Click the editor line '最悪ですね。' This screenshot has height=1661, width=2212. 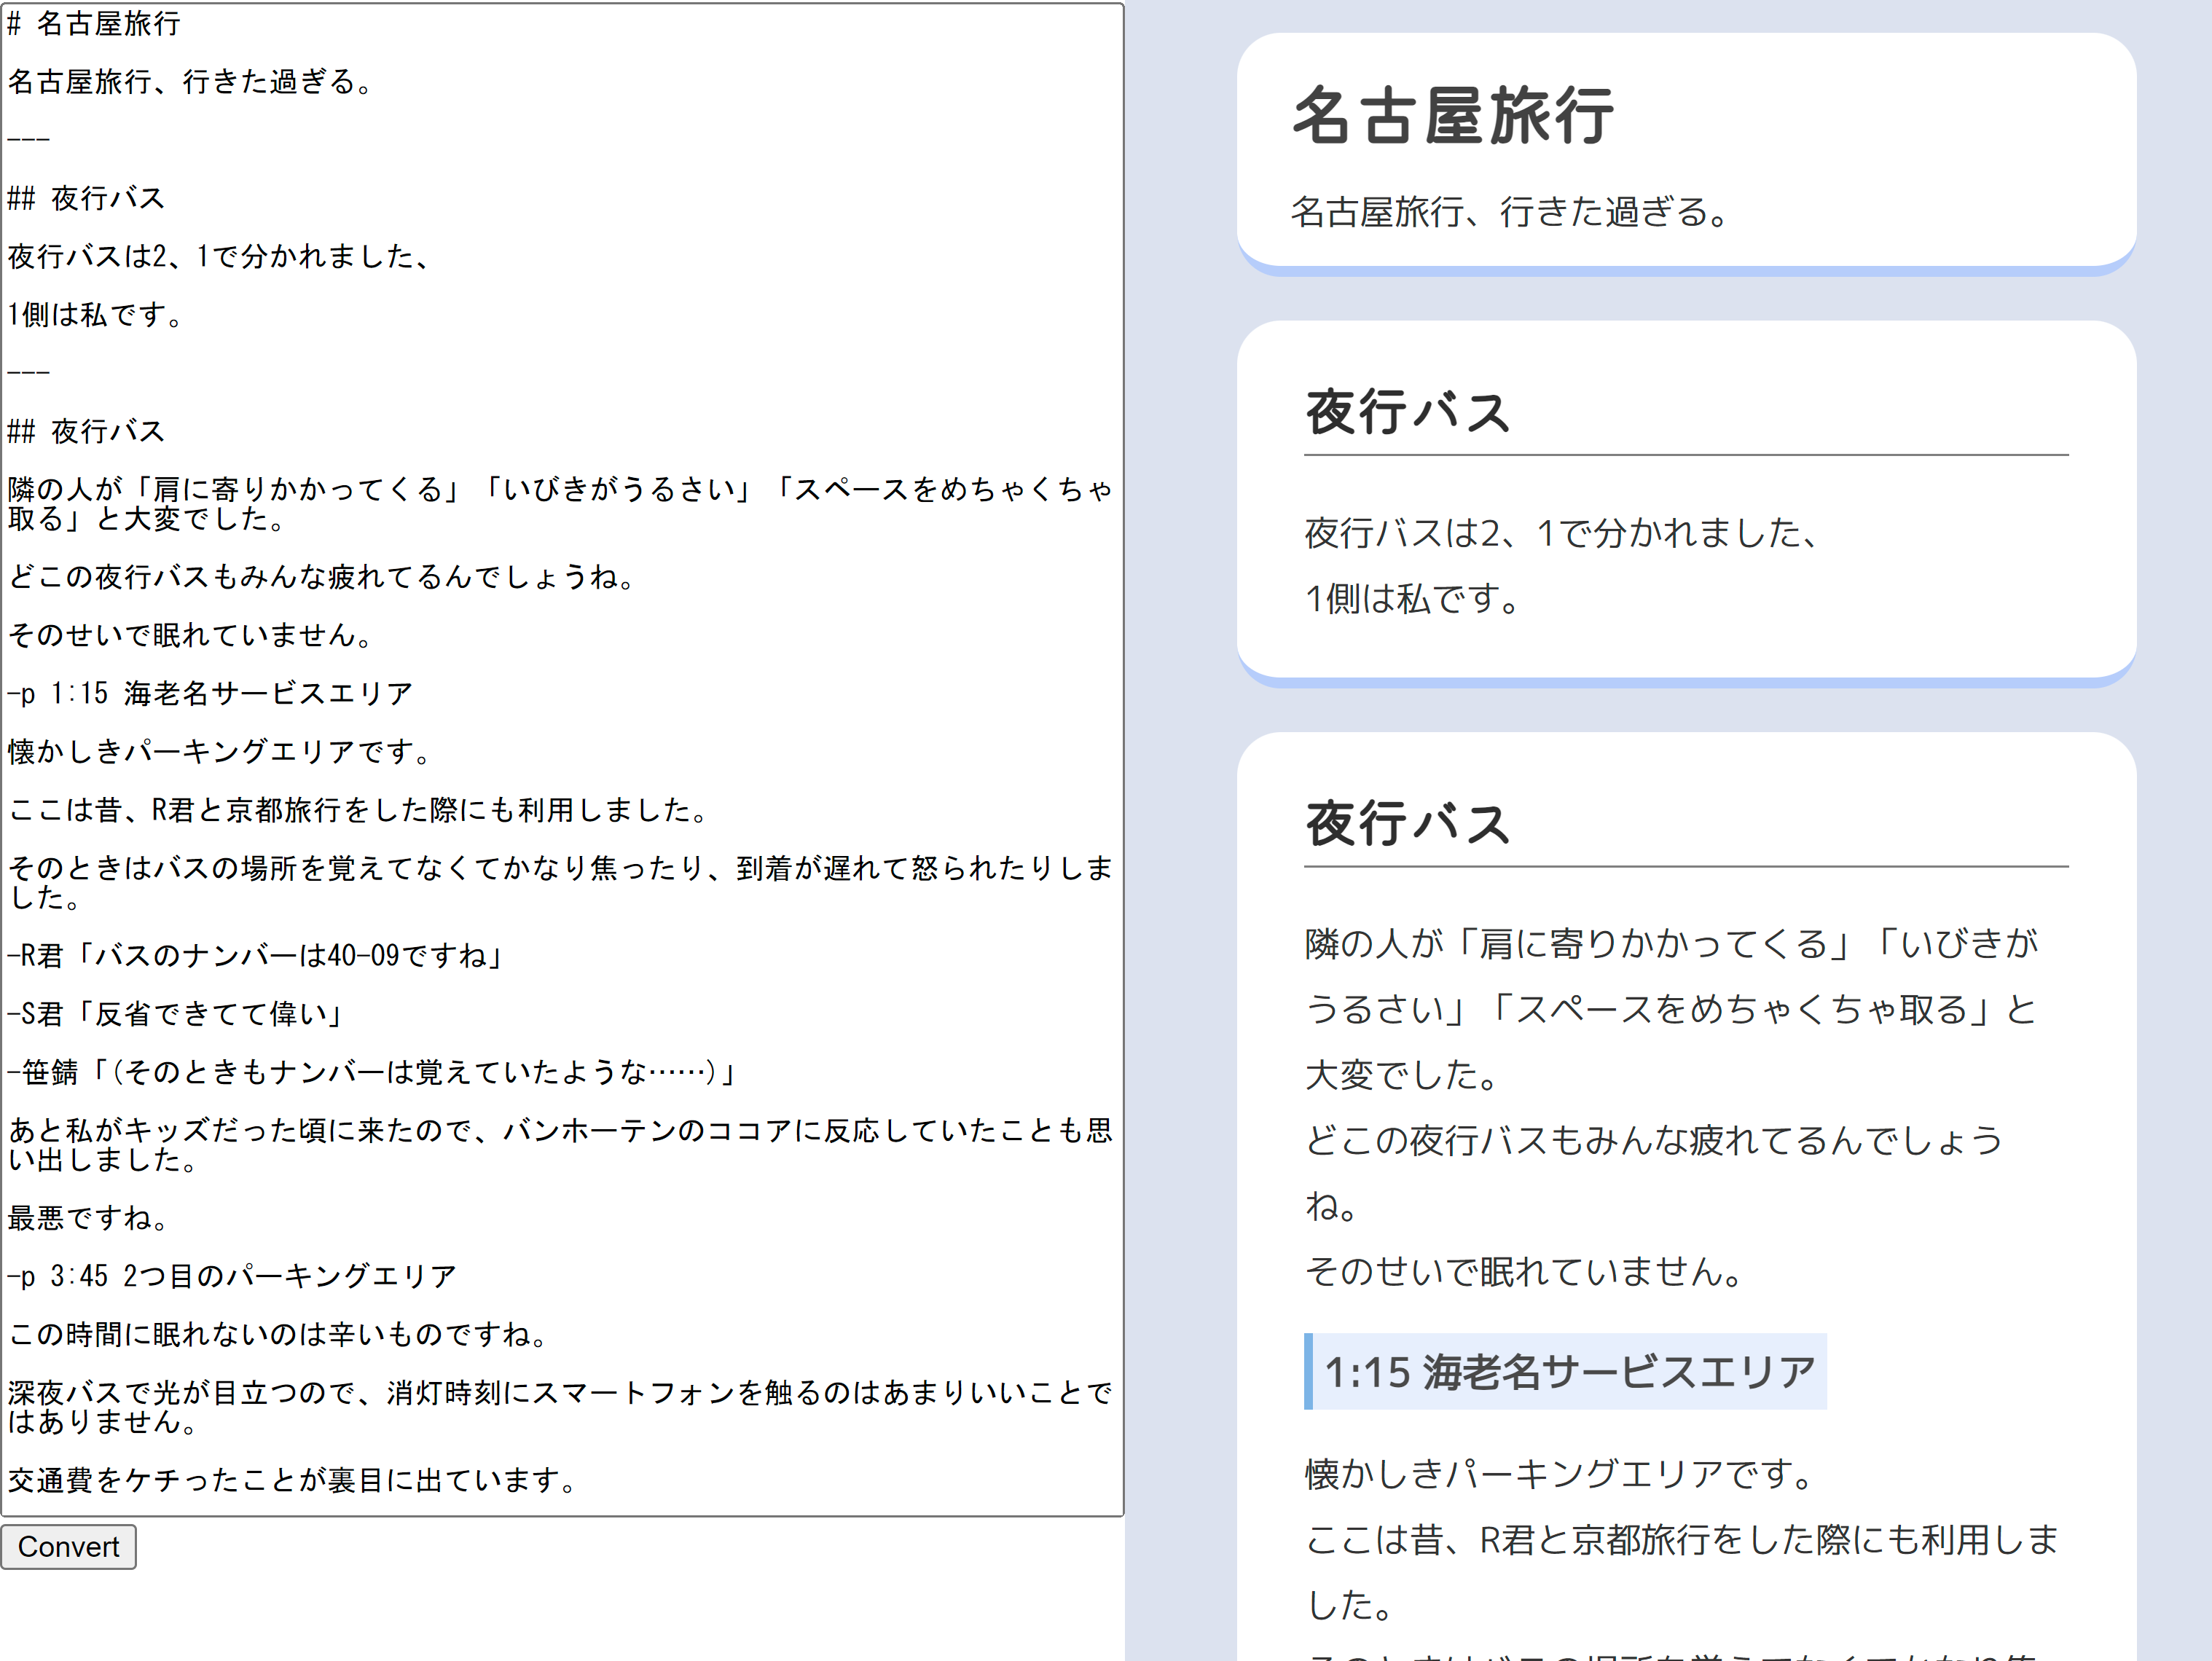tap(89, 1218)
